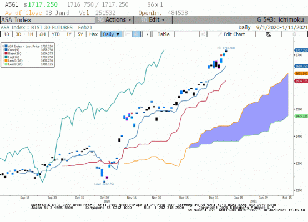Toggle the Lag(26) series in legend
This screenshot has height=222, width=308.
pyautogui.click(x=14, y=57)
